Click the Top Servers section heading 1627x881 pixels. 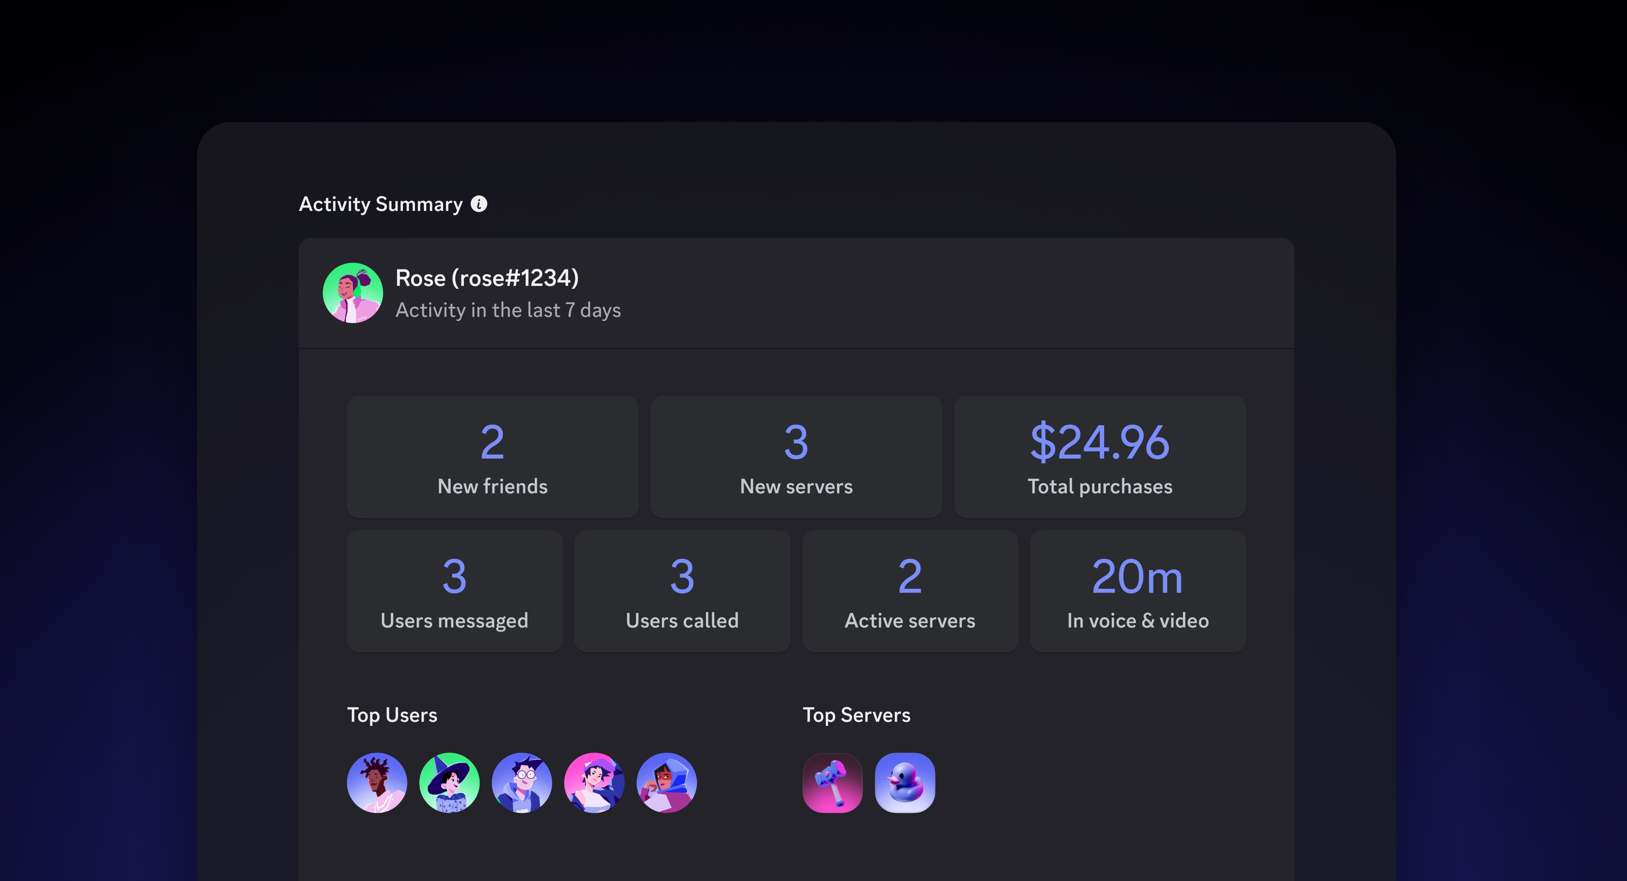point(856,715)
